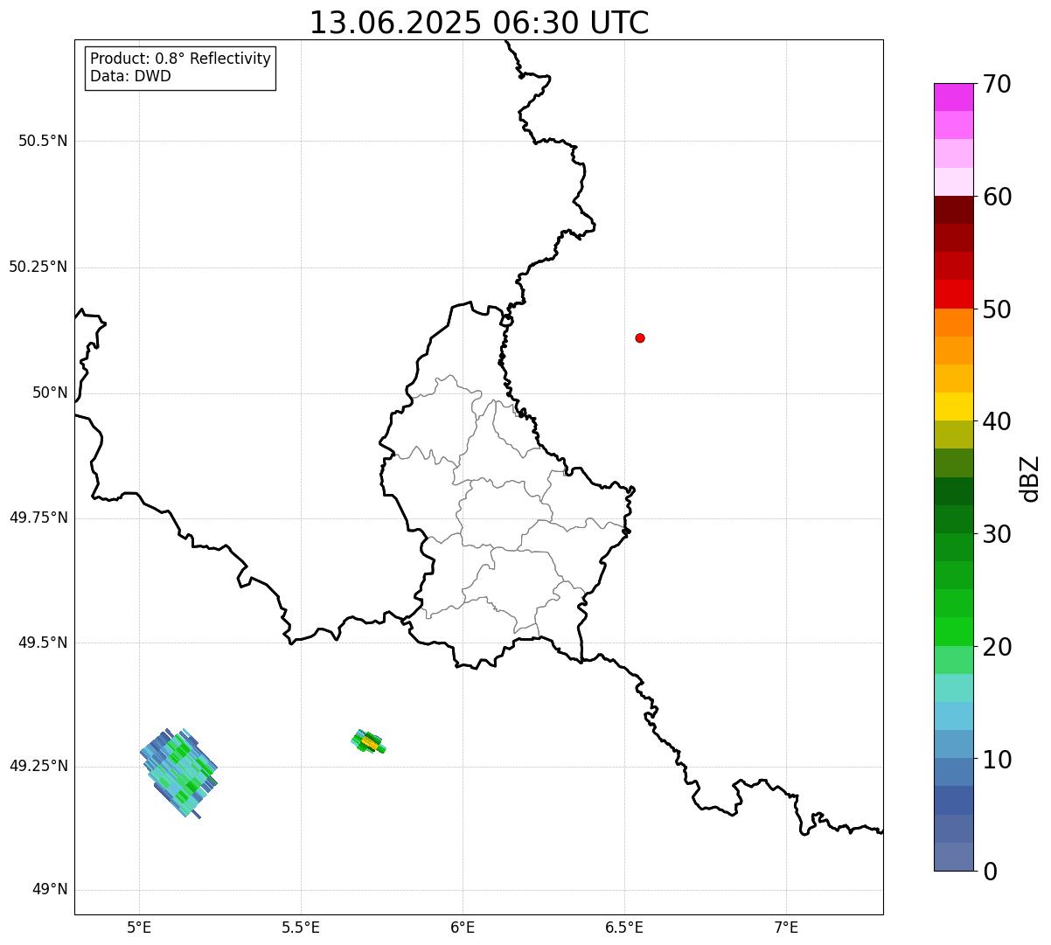The height and width of the screenshot is (945, 1051).
Task: Select the 49°N latitude label
Action: click(x=50, y=890)
